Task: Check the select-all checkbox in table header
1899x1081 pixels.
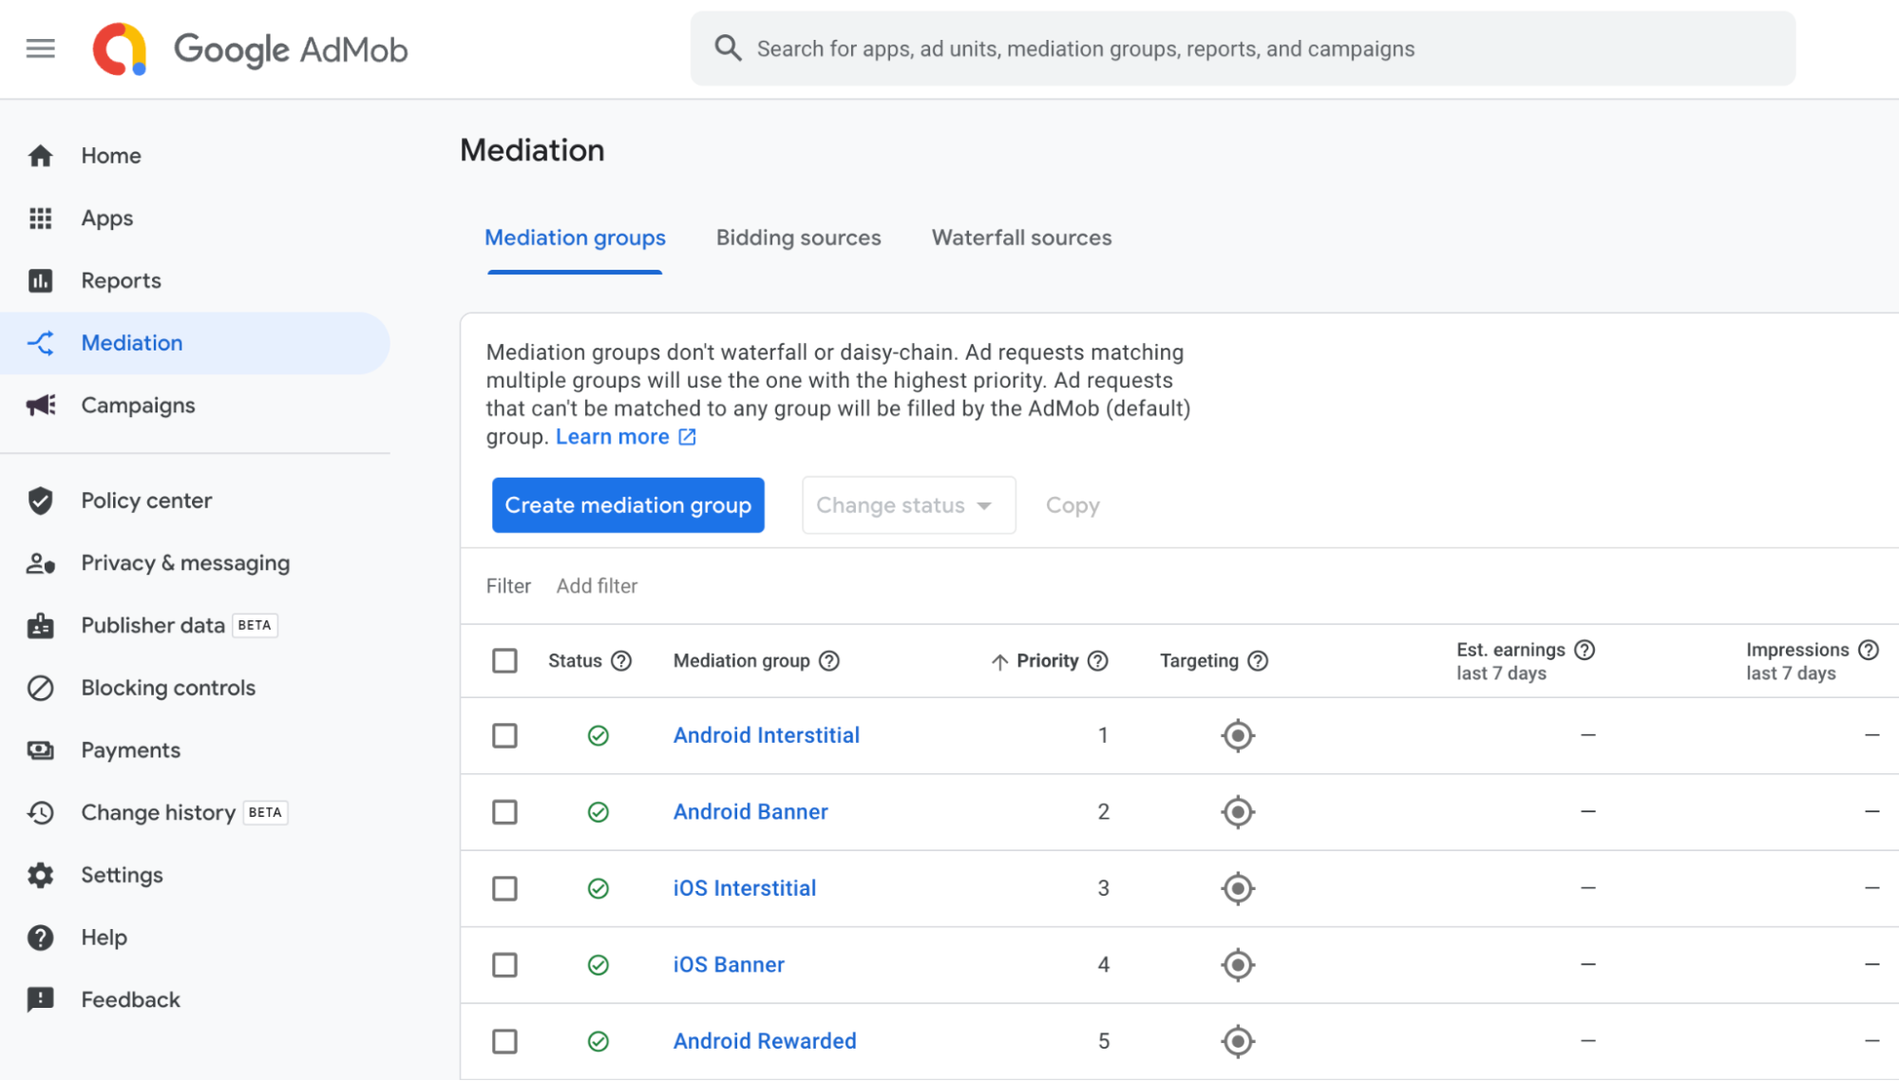Action: click(504, 659)
